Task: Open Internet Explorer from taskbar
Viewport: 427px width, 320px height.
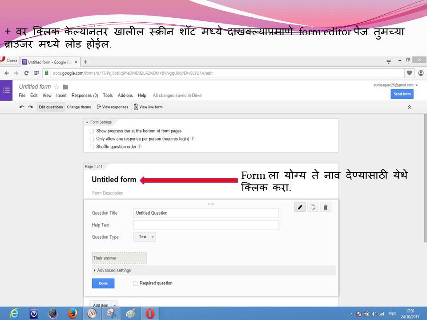Action: (14, 313)
